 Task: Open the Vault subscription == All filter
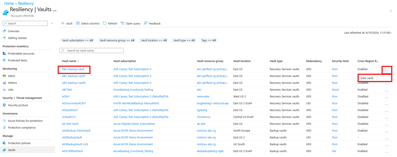coord(77,40)
